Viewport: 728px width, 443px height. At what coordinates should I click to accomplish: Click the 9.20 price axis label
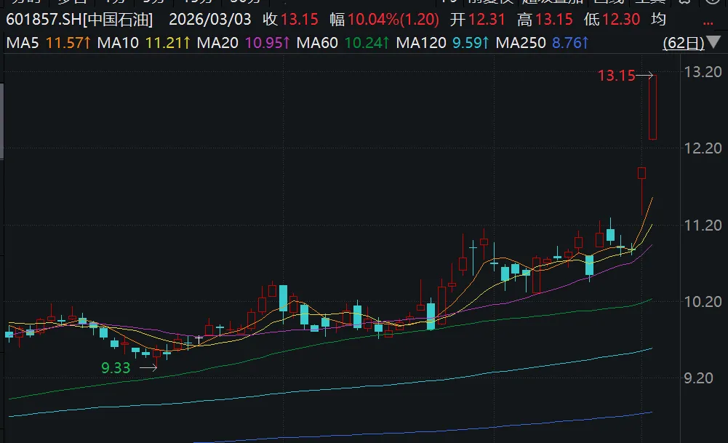(x=698, y=378)
